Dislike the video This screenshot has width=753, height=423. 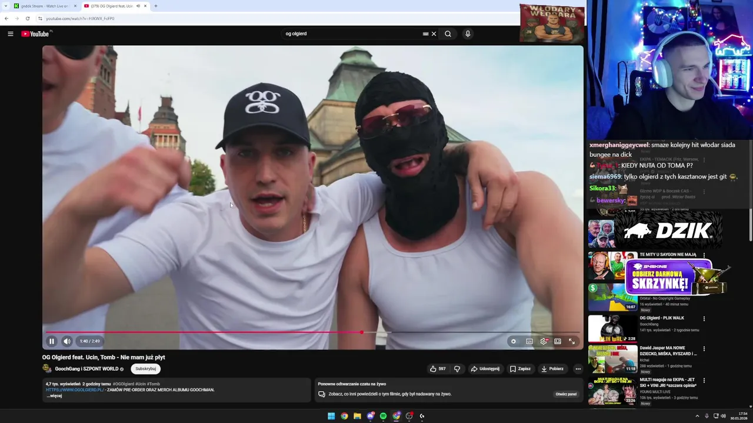pyautogui.click(x=457, y=369)
